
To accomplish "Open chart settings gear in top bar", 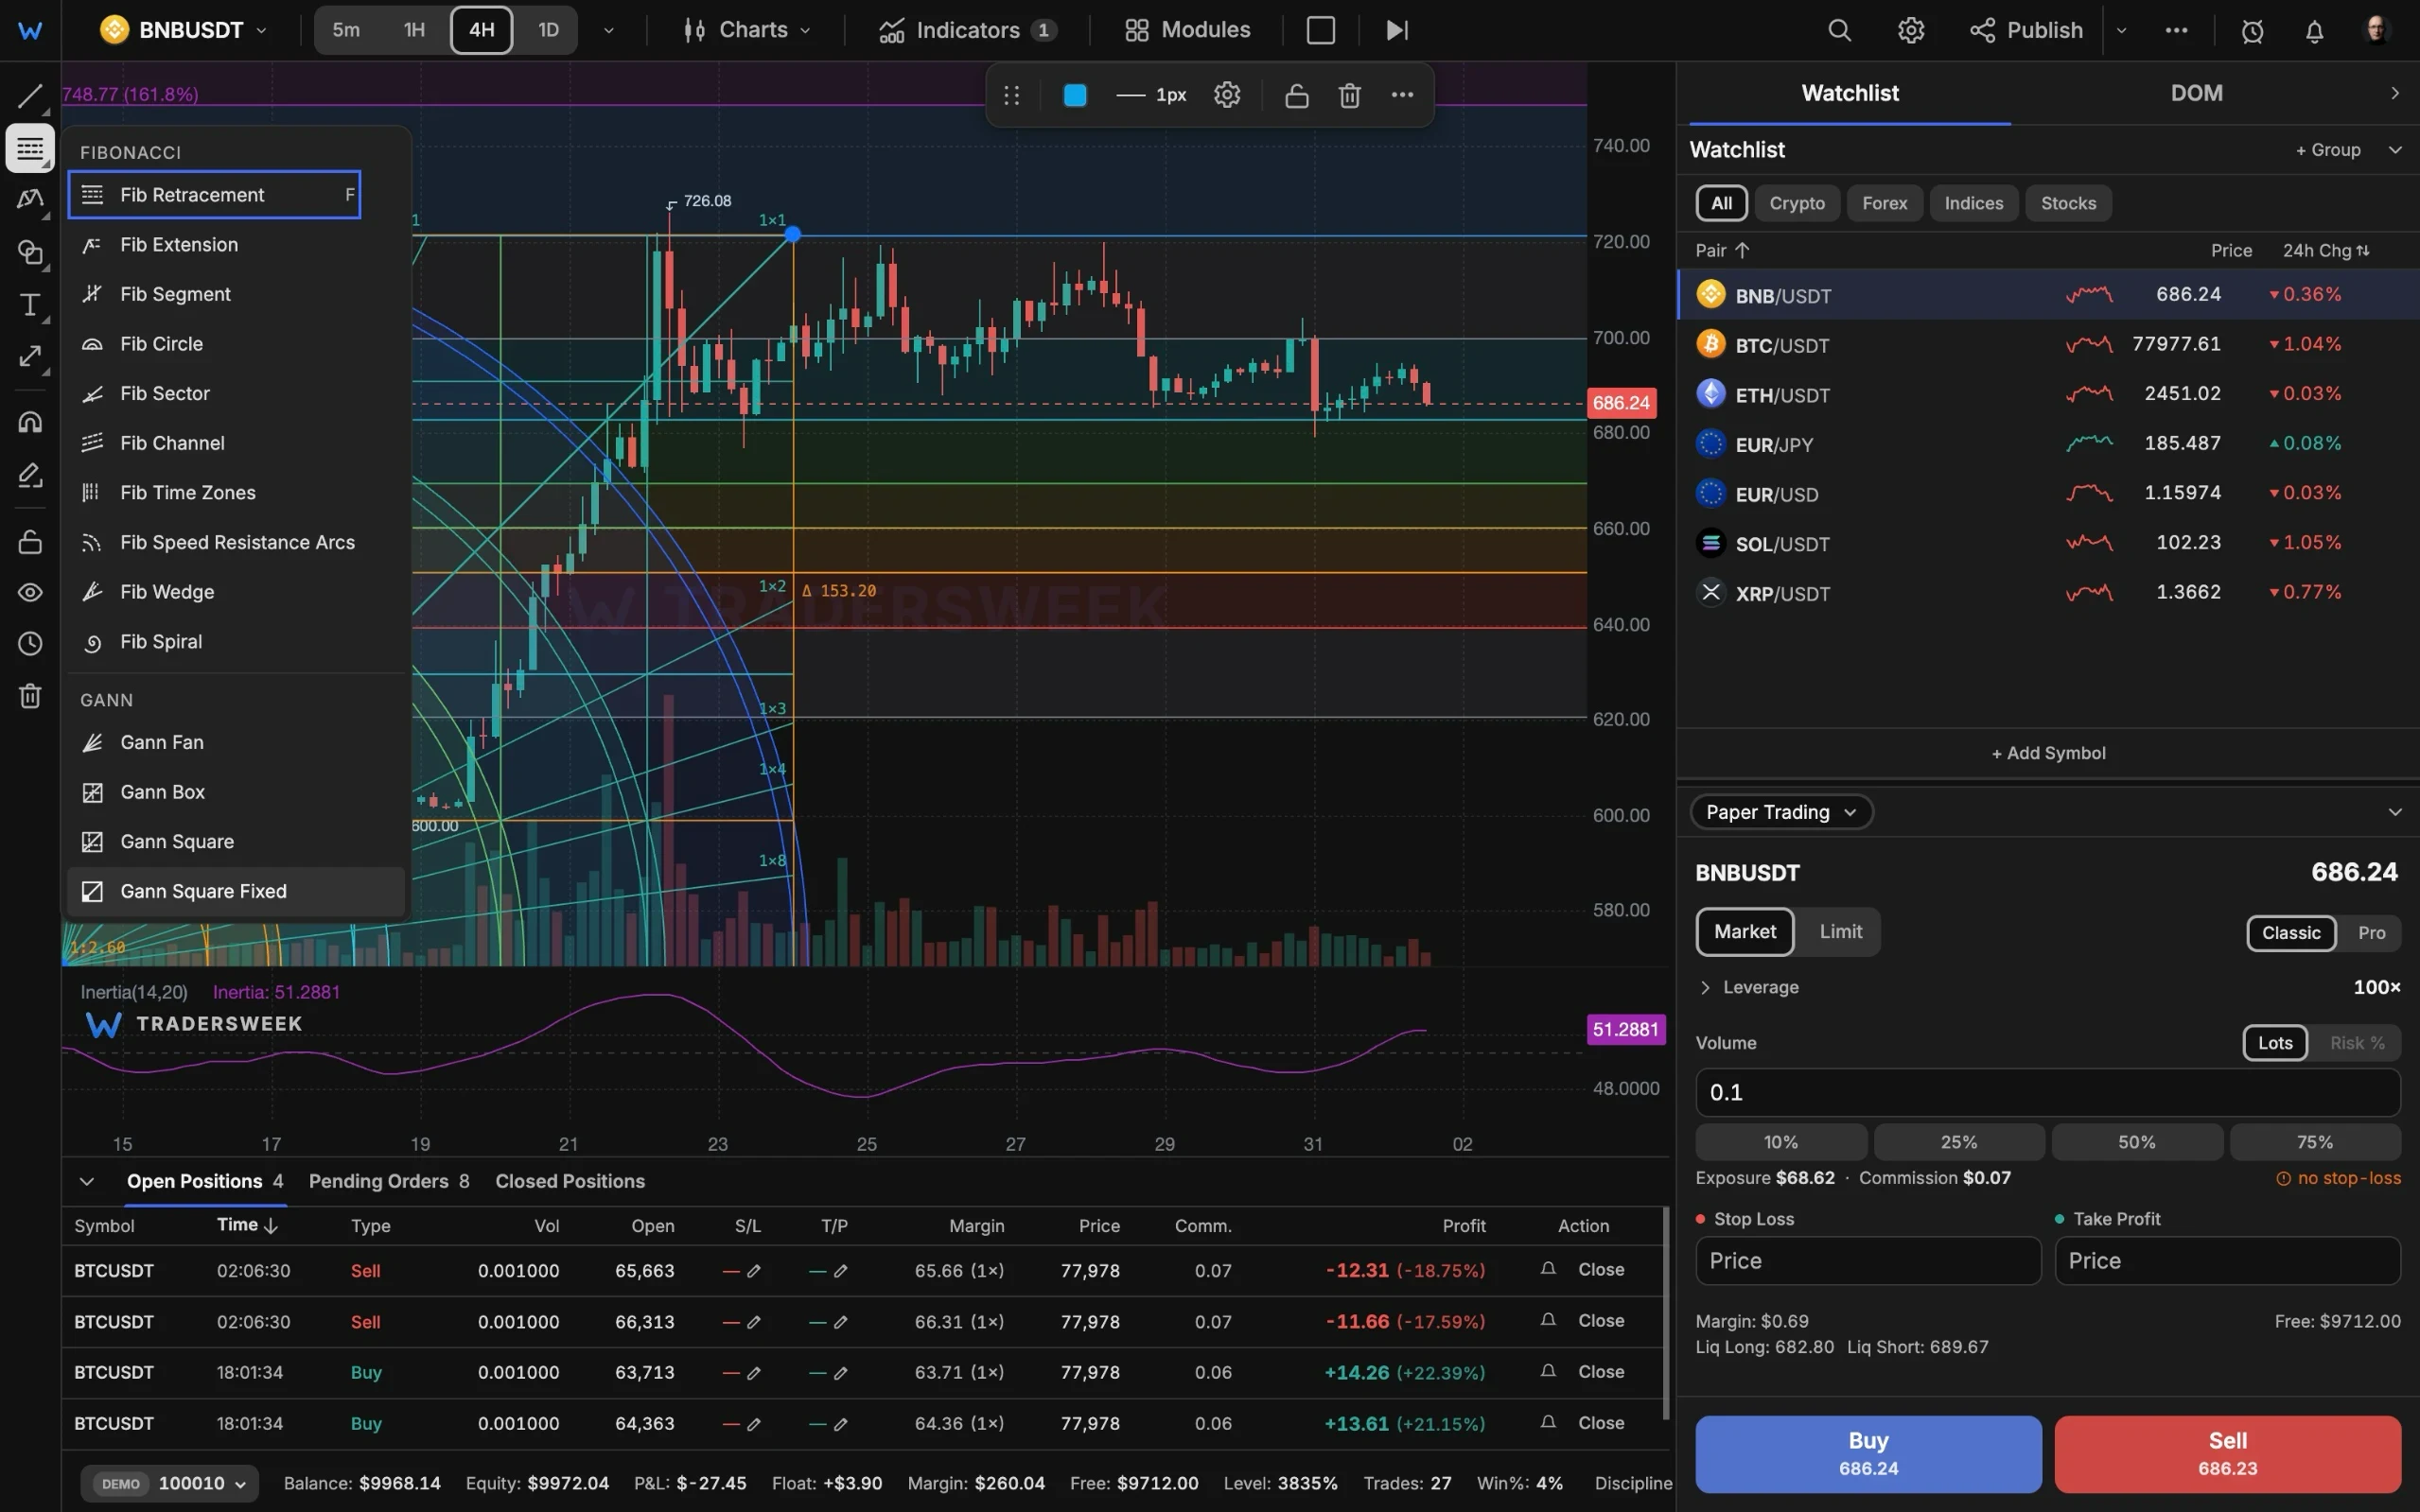I will [1911, 30].
